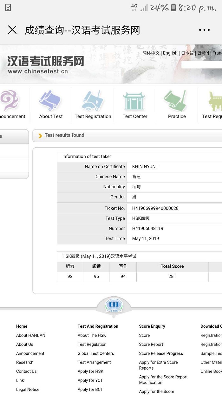
Task: Close the webview with the X icon
Action: point(12,30)
